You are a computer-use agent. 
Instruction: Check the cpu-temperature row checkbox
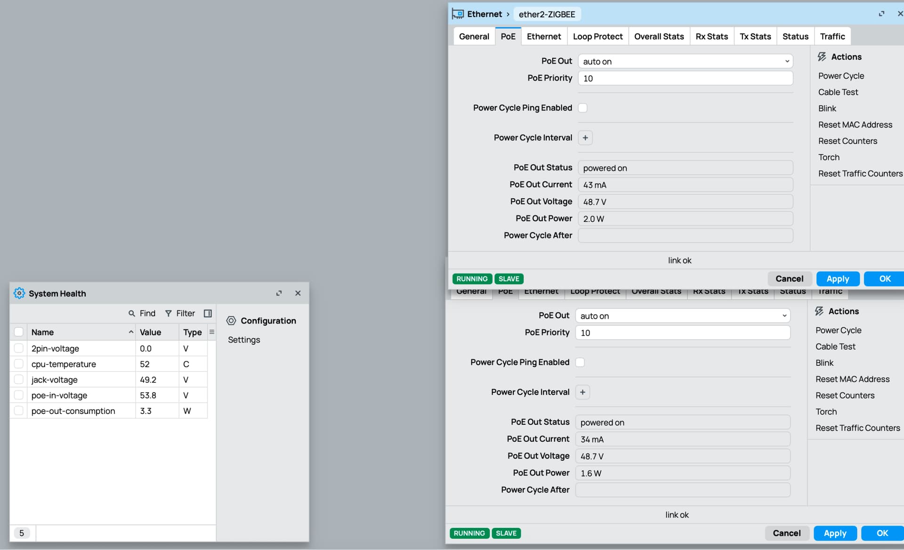19,364
